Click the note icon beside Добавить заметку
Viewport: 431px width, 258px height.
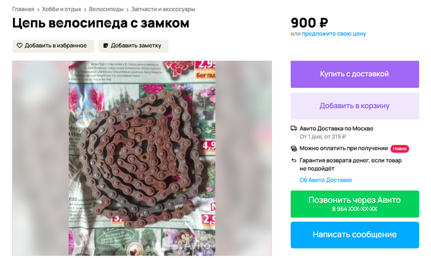click(105, 46)
